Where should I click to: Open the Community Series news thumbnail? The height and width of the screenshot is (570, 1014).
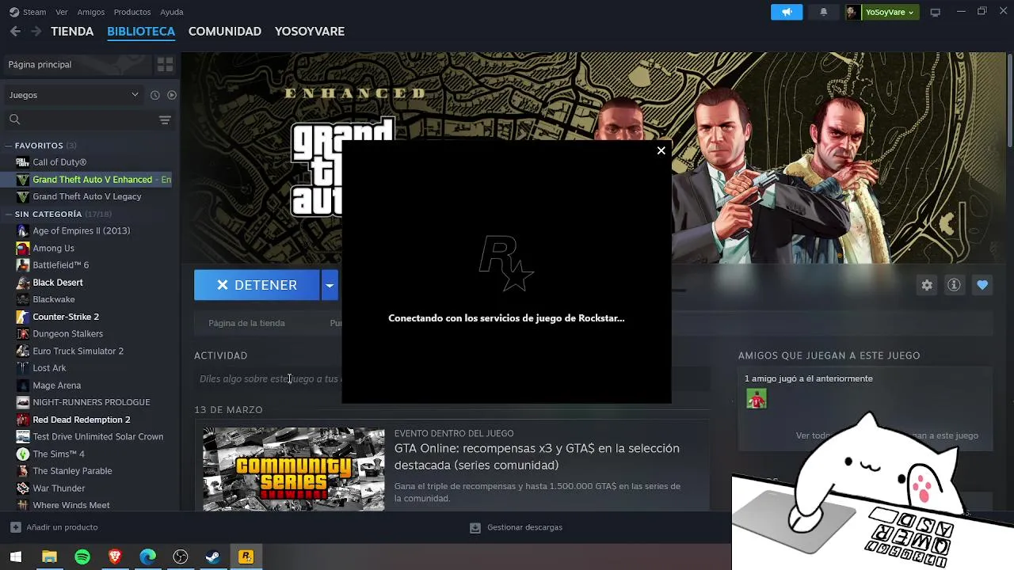[x=293, y=469]
